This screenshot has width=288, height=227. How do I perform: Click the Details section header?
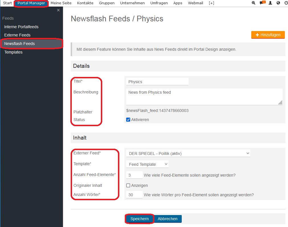point(178,66)
